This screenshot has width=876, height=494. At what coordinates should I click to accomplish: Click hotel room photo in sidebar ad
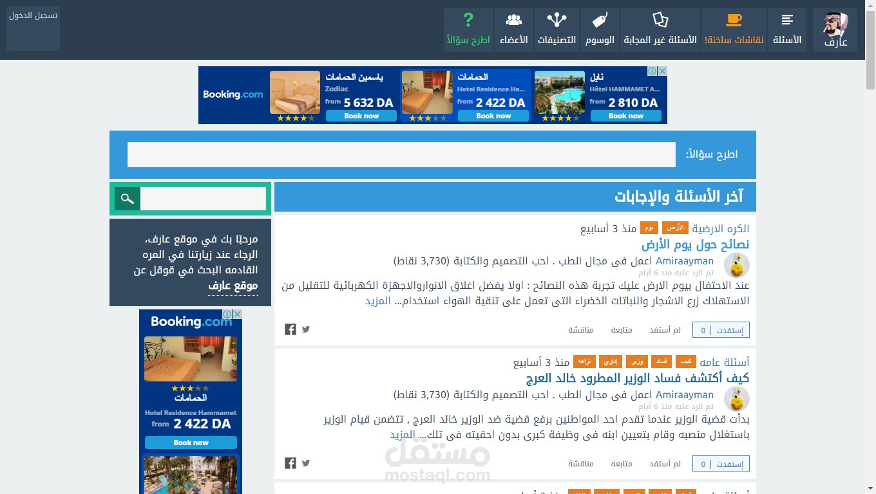[191, 359]
